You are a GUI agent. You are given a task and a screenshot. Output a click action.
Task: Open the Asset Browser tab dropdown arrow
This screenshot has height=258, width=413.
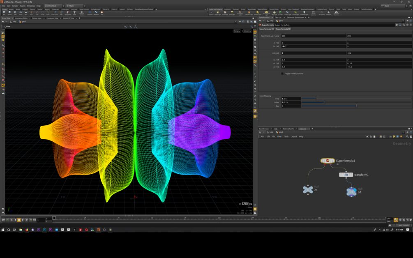271,129
